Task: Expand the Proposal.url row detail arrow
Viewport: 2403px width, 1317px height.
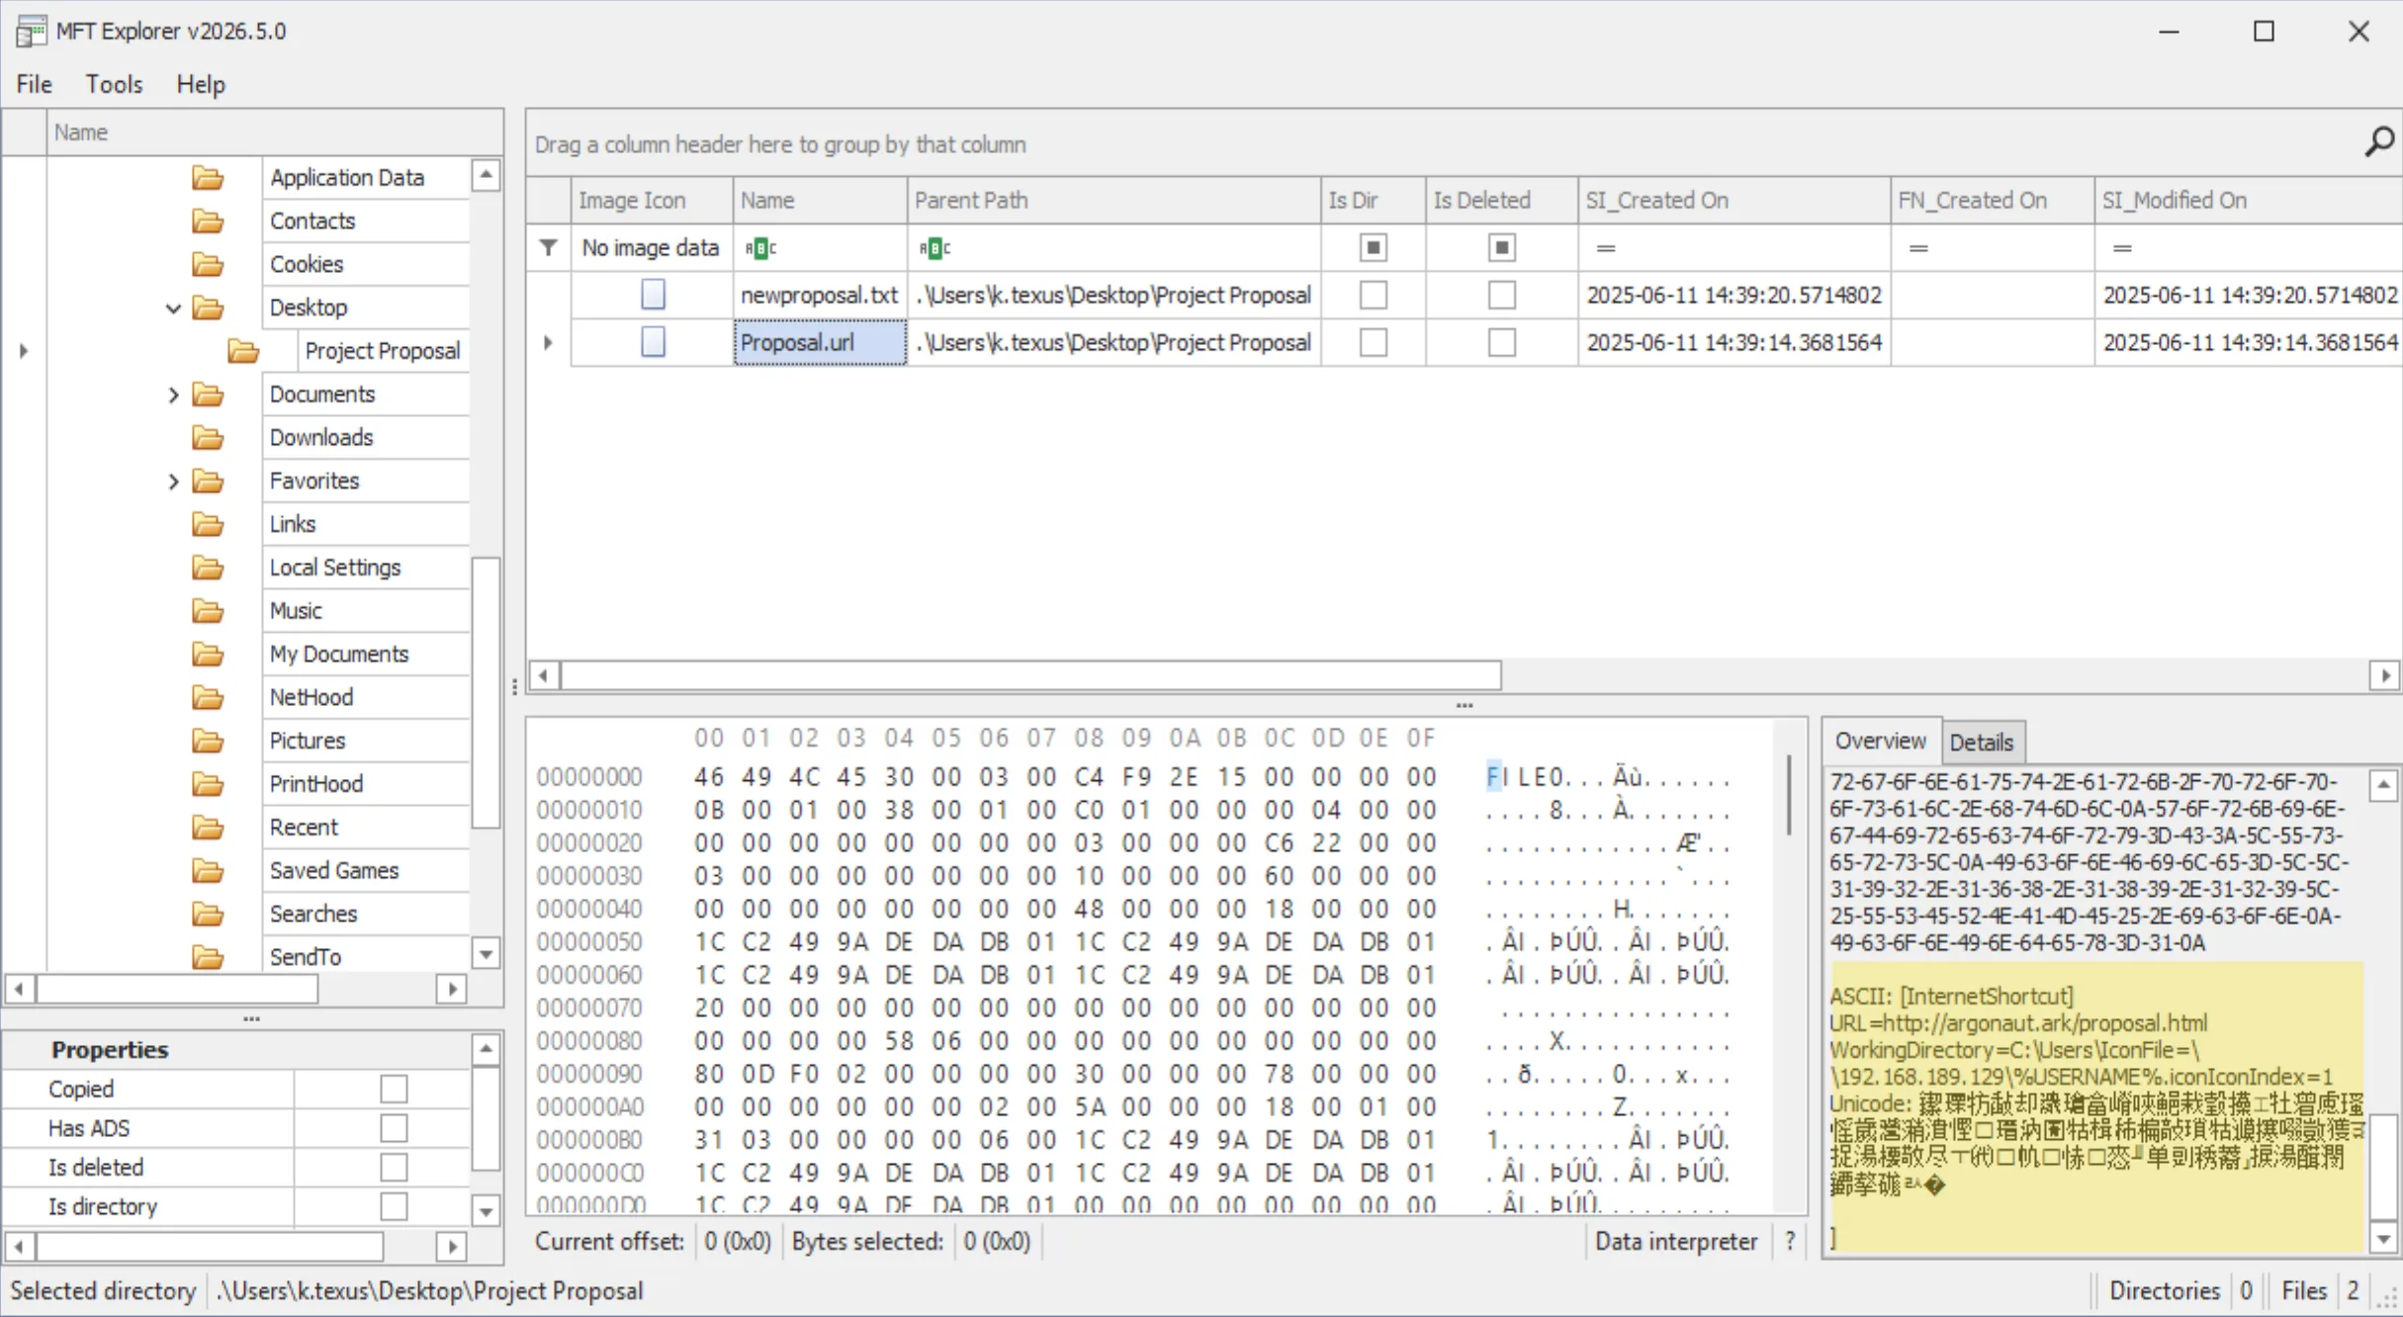Action: [548, 342]
